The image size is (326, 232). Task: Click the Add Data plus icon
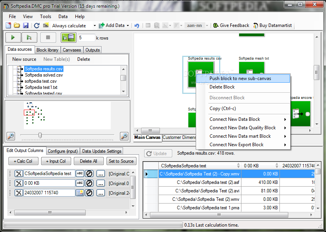click(101, 25)
